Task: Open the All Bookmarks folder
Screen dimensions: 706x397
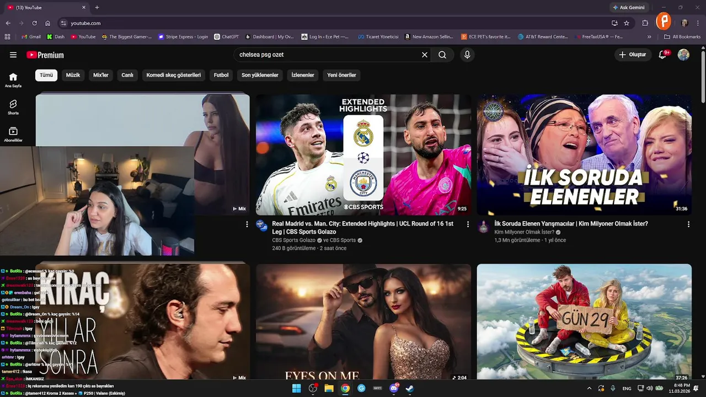Action: coord(682,37)
